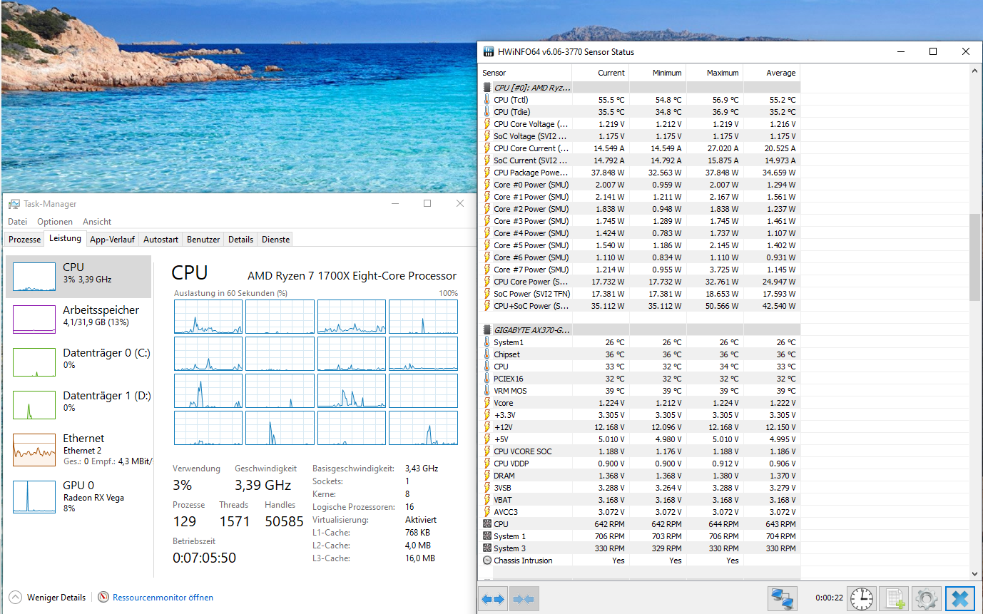Select the PCIEX16 temperature row
This screenshot has width=983, height=614.
(639, 379)
